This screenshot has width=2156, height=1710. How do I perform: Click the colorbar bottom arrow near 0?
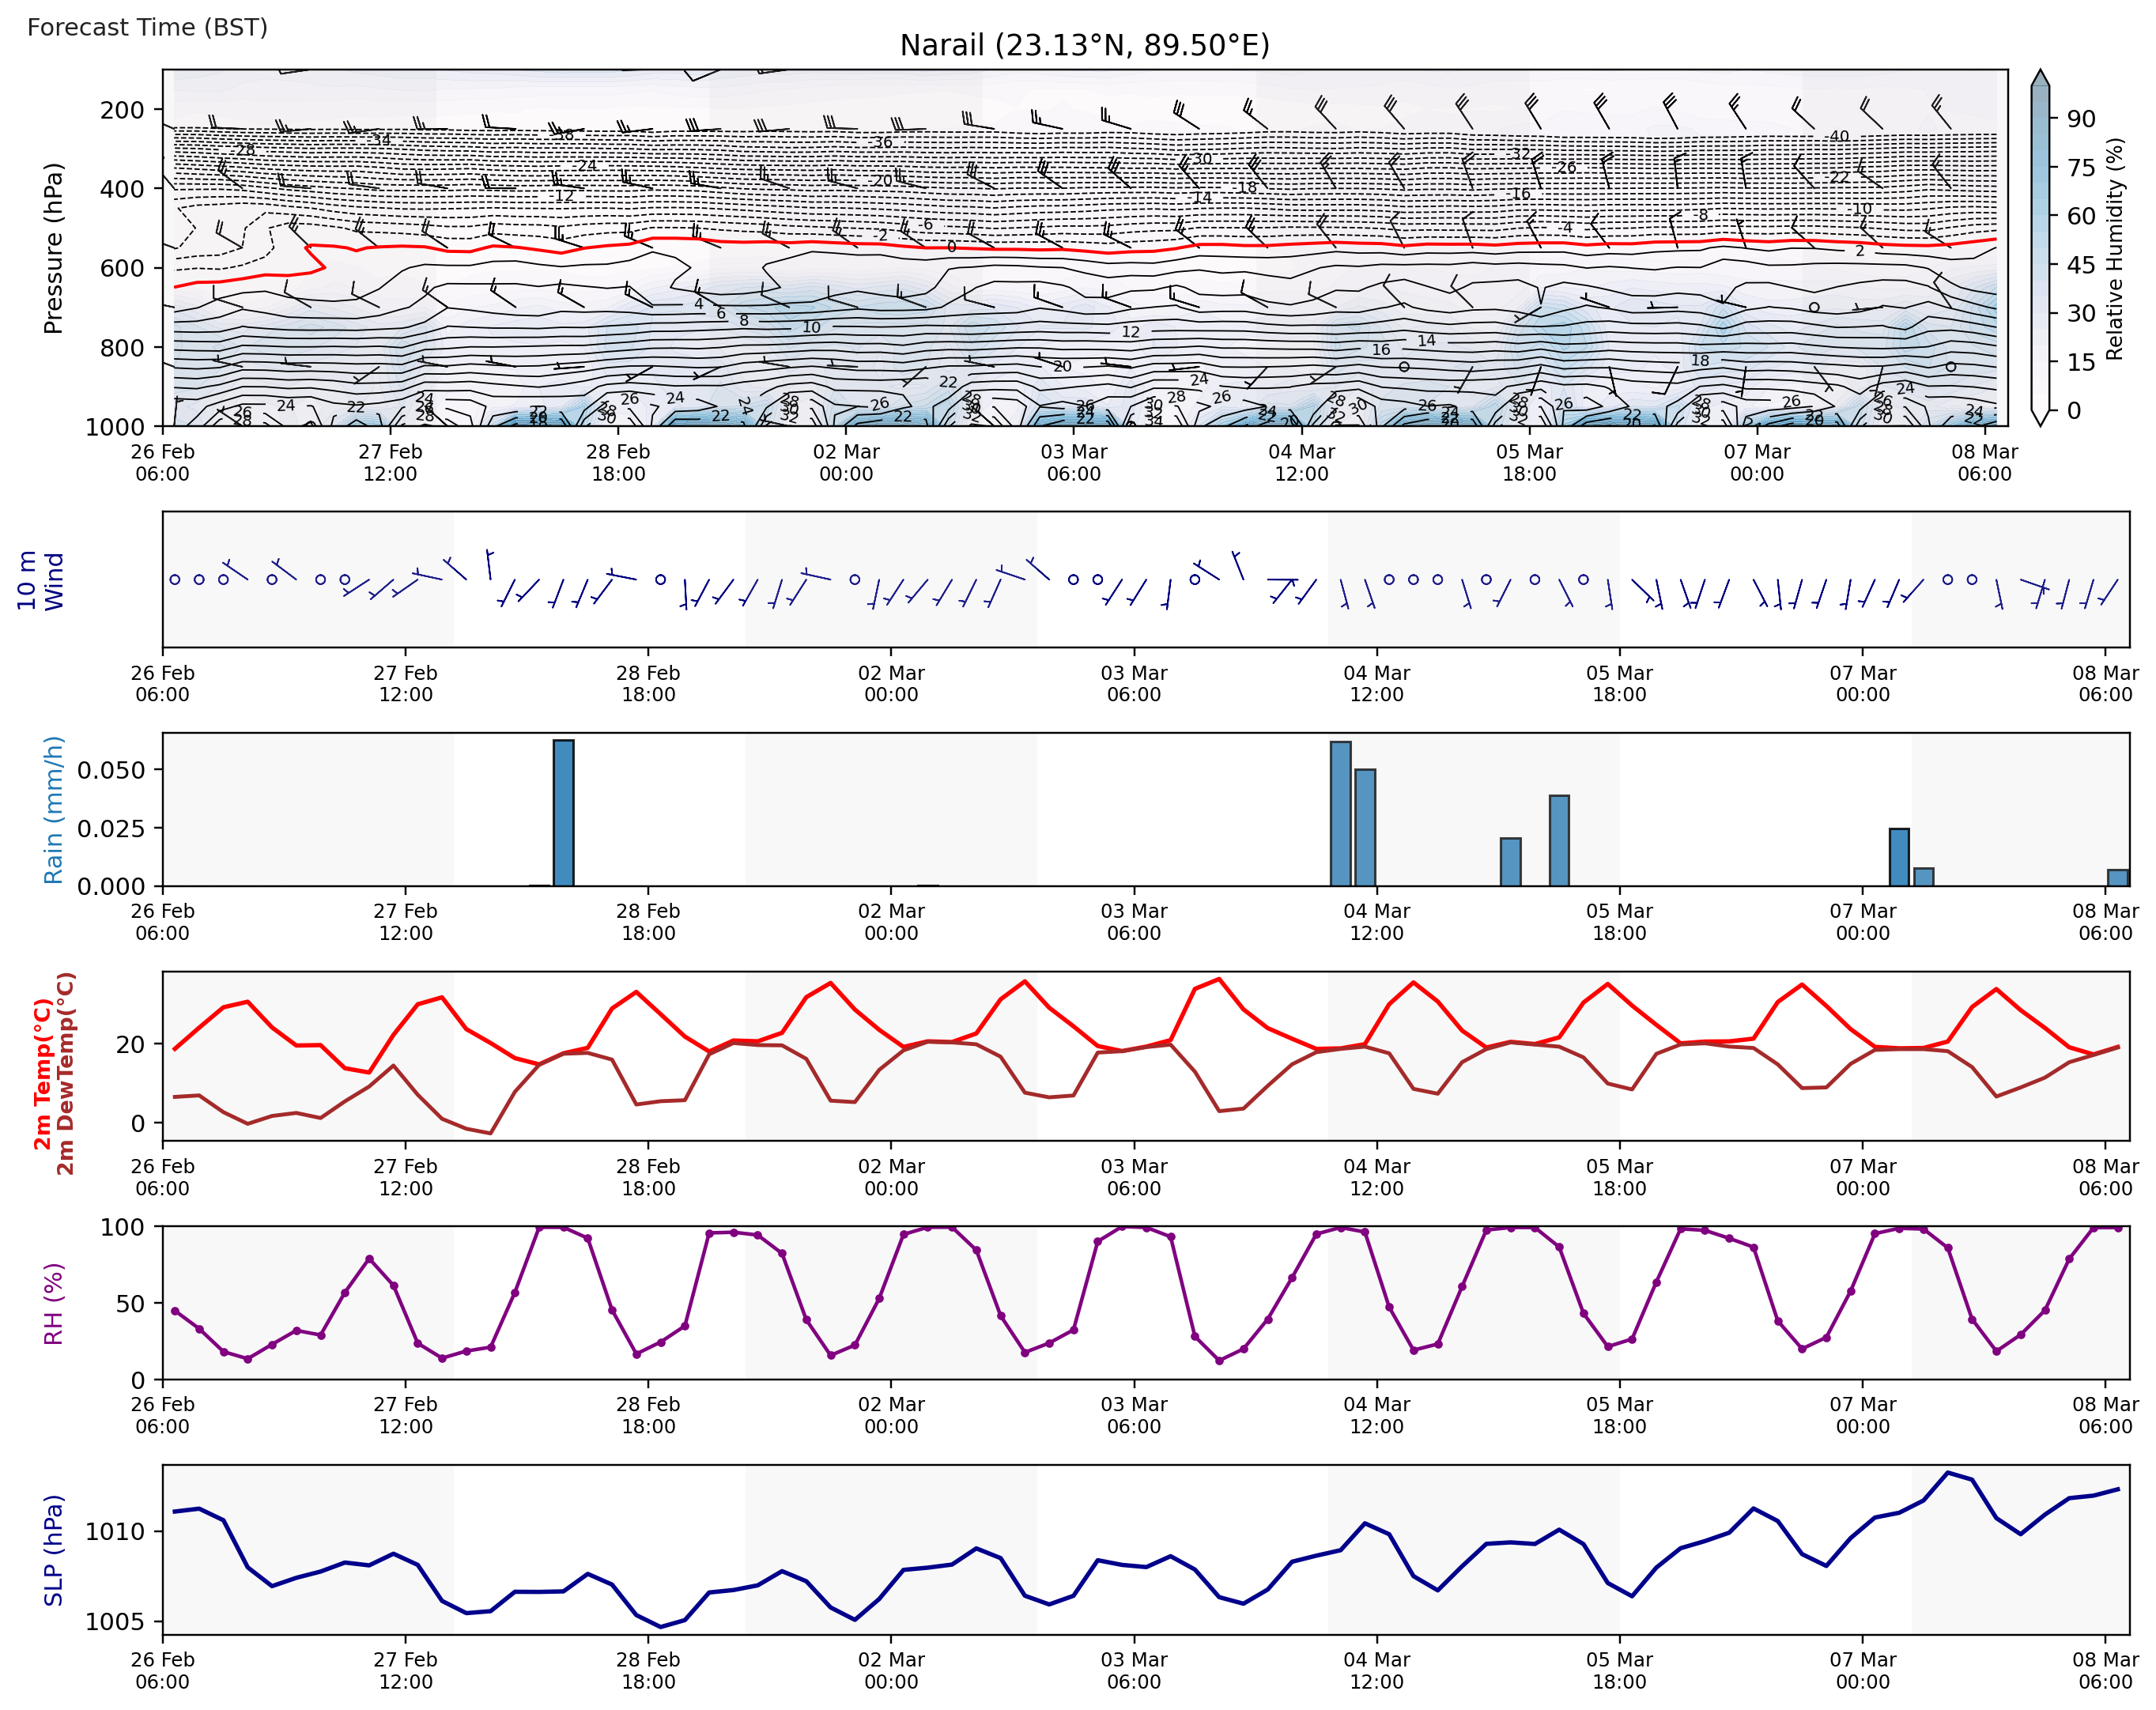point(2040,417)
